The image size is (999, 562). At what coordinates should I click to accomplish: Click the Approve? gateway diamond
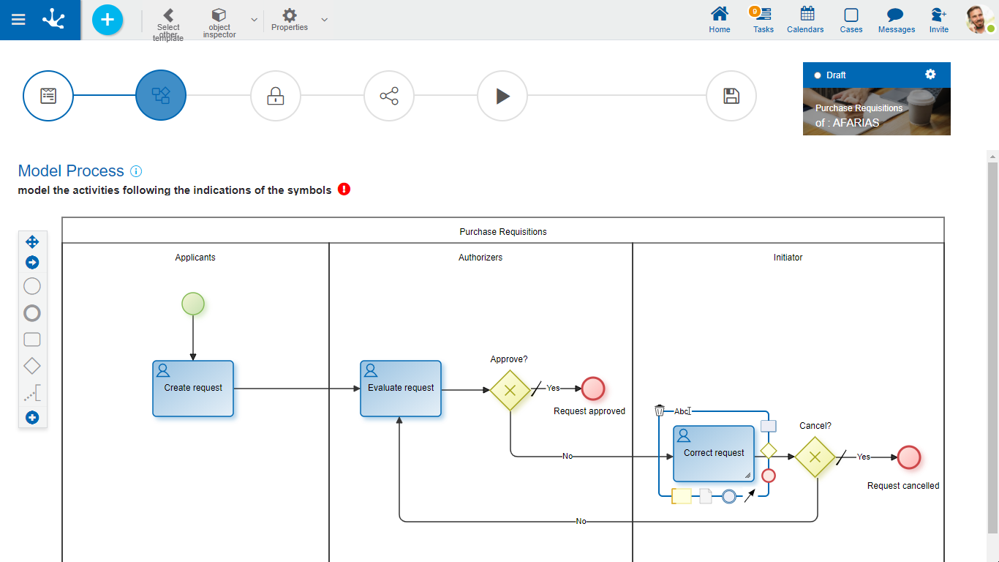pos(510,390)
